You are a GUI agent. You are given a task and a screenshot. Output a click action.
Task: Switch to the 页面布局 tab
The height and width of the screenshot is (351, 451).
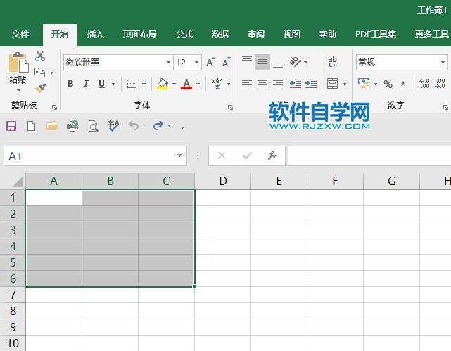(140, 34)
